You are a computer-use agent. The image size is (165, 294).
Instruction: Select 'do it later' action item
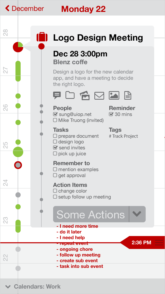69,232
